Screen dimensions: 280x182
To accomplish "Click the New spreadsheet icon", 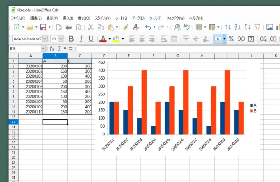I will [x=17, y=27].
